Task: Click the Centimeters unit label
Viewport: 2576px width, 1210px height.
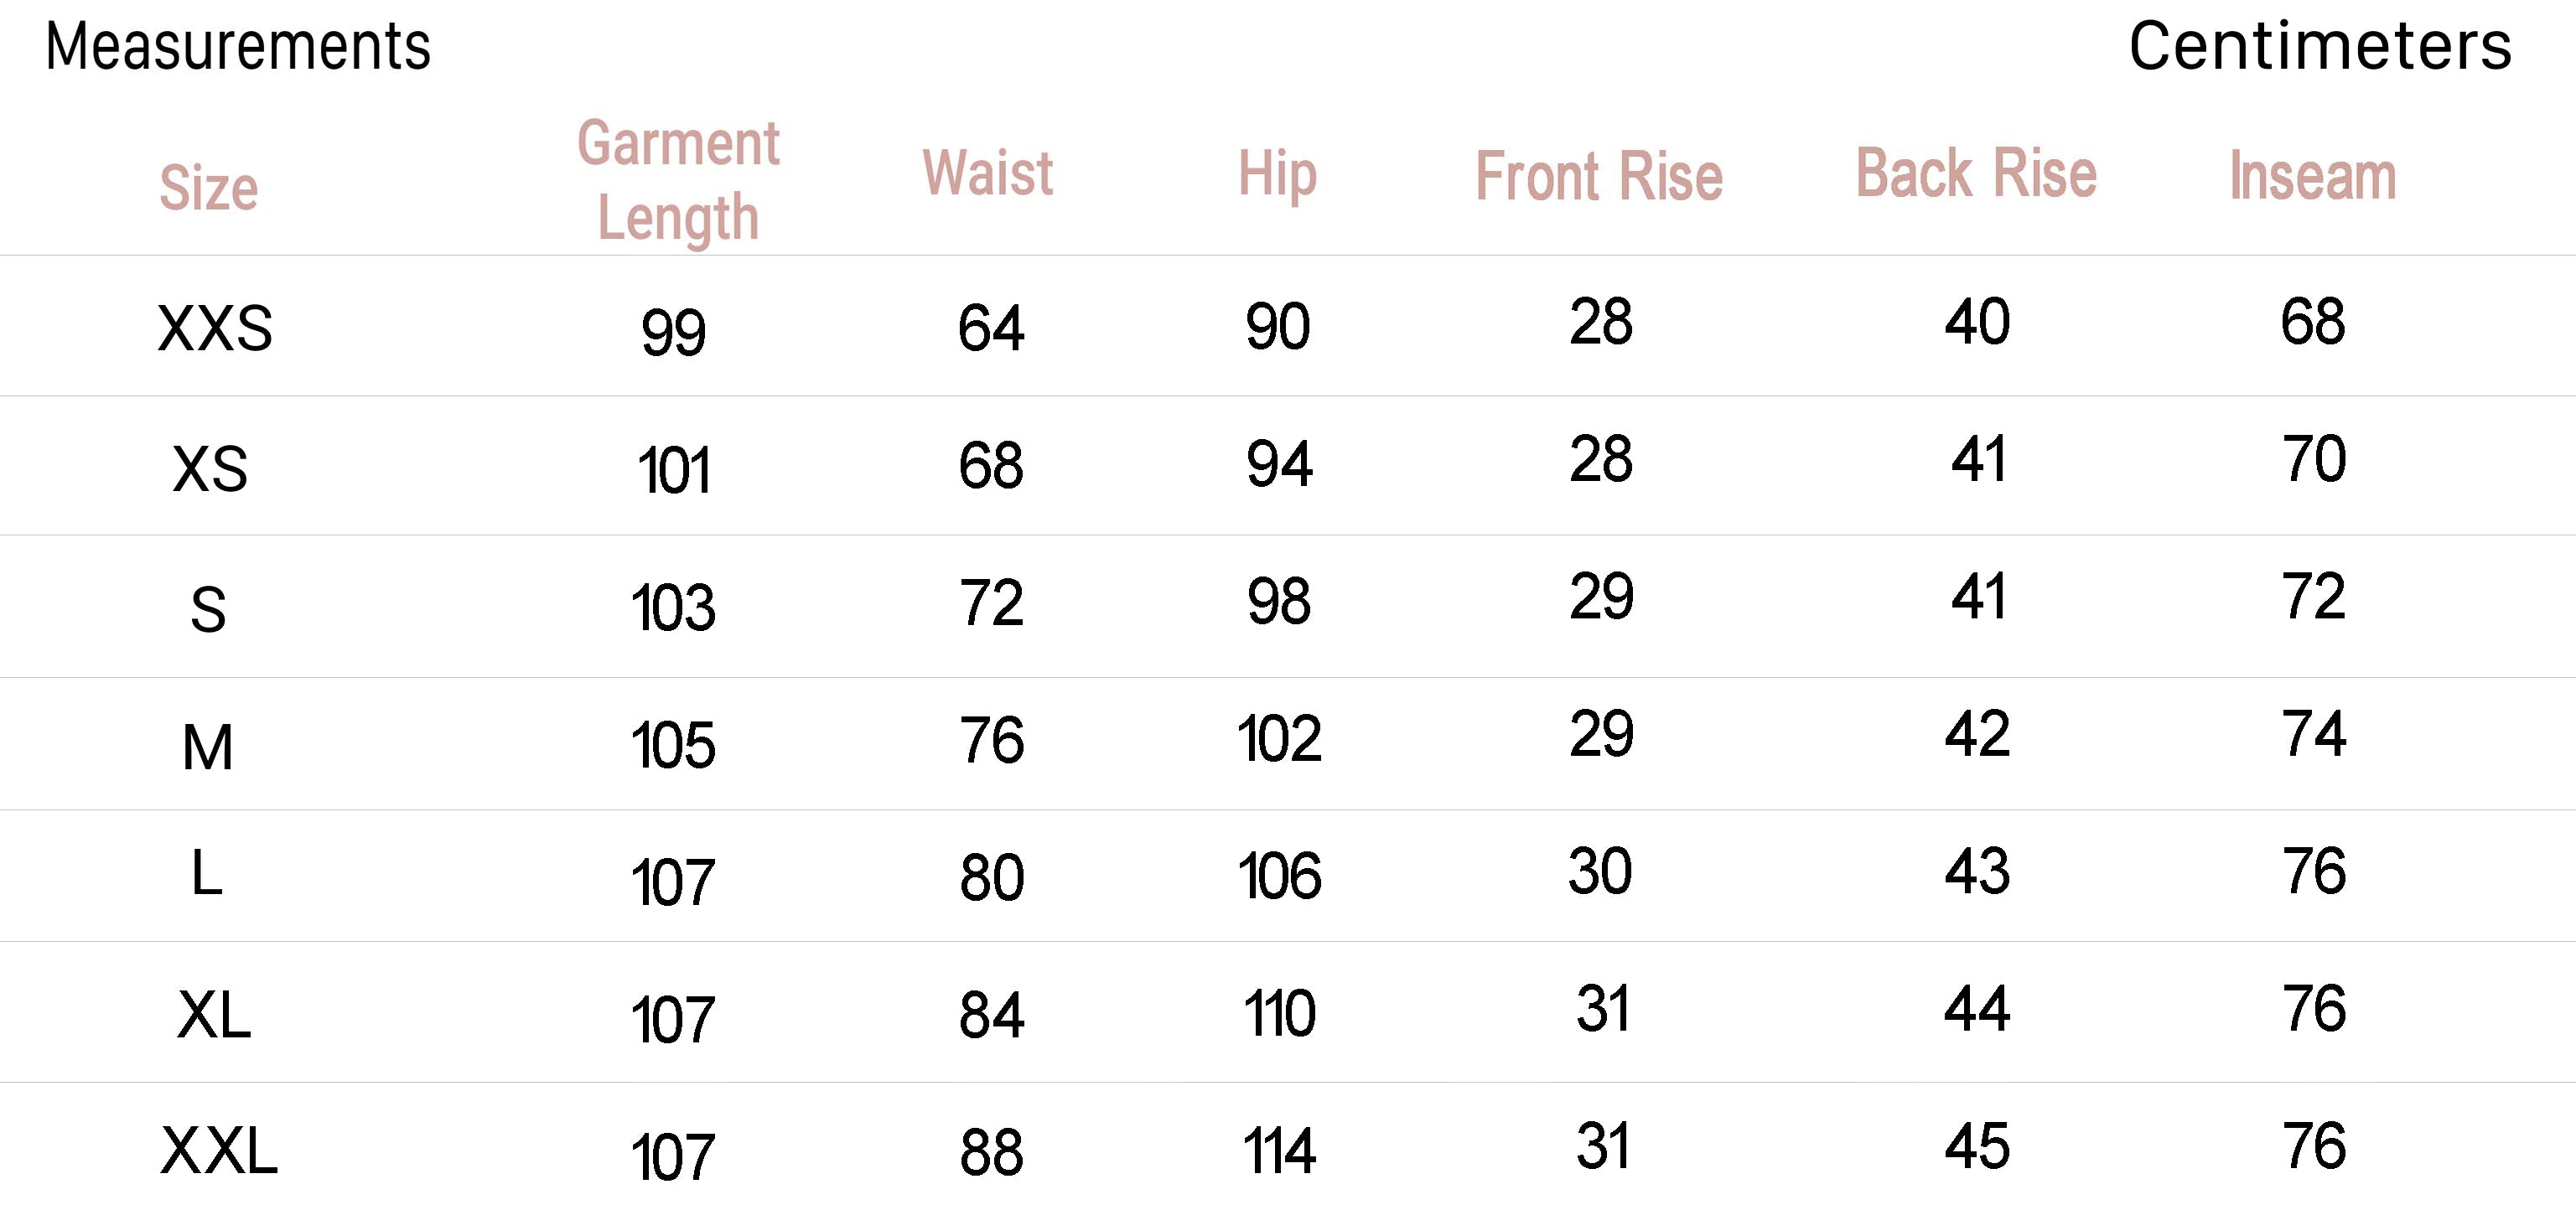Action: pos(2320,46)
